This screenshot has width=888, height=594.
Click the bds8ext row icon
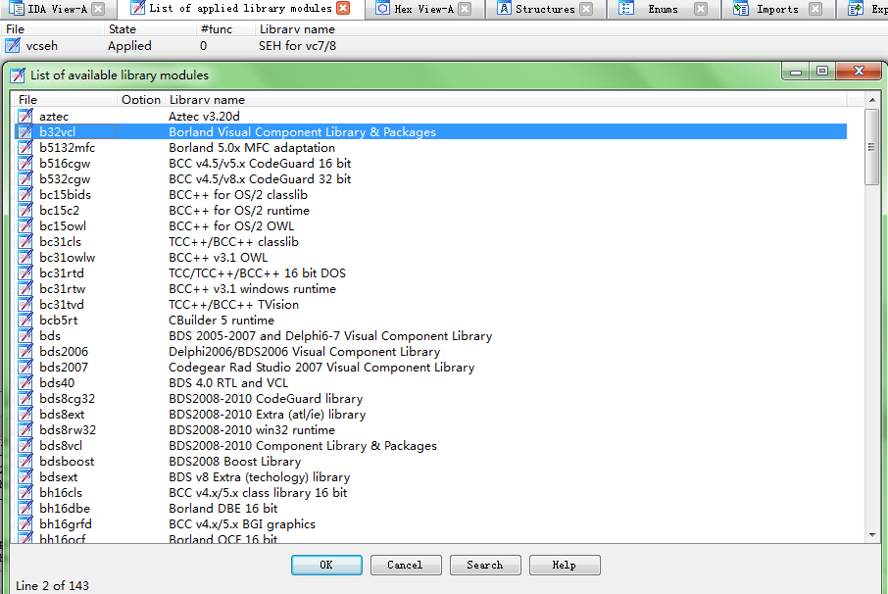pos(25,415)
